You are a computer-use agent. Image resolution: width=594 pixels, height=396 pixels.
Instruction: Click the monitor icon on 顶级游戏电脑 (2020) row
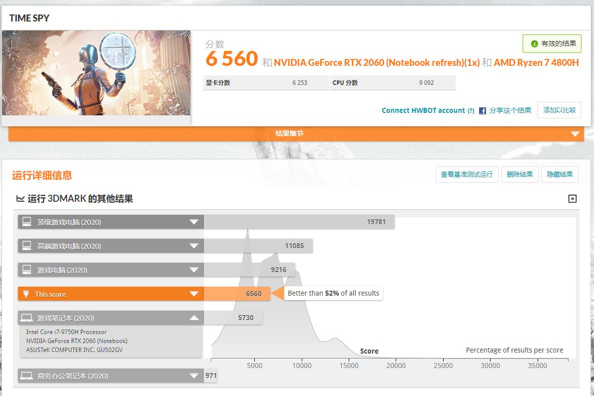[x=26, y=222]
